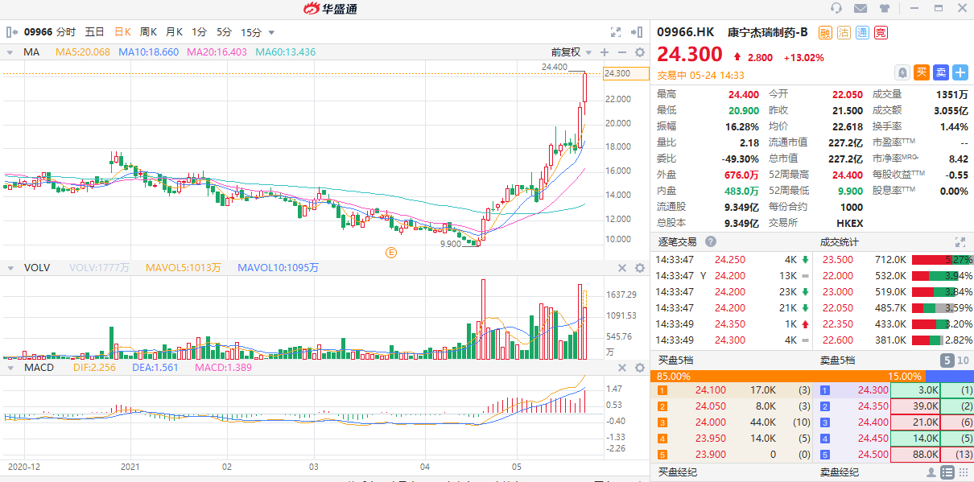This screenshot has height=482, width=974.
Task: Open customer service headset icon
Action: tap(836, 9)
